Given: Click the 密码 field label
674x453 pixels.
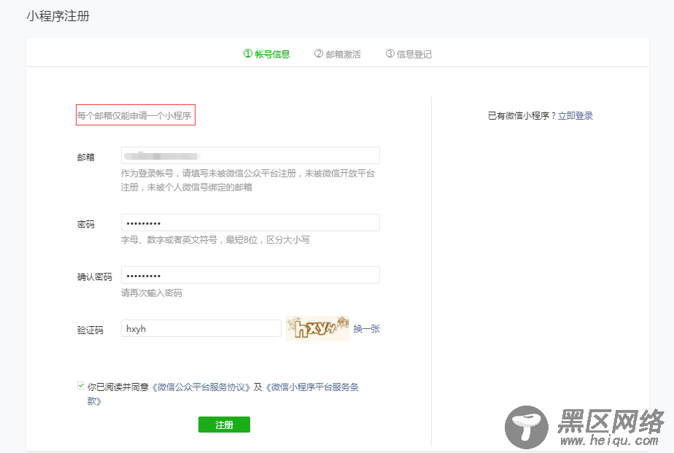Looking at the screenshot, I should pyautogui.click(x=86, y=225).
